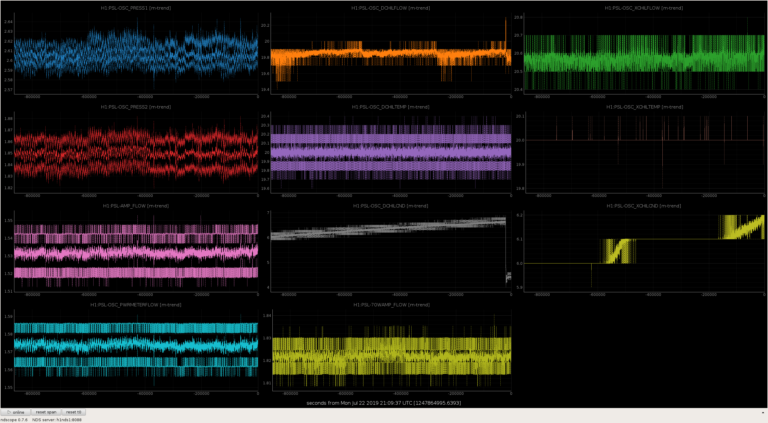
Task: Click the 20.4 y-axis tick on DCHILTEMP plot
Action: click(265, 116)
